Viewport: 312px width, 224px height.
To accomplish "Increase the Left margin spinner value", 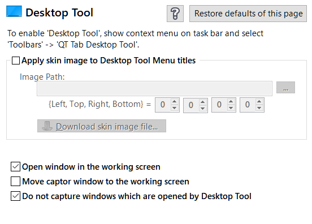I will [174, 102].
